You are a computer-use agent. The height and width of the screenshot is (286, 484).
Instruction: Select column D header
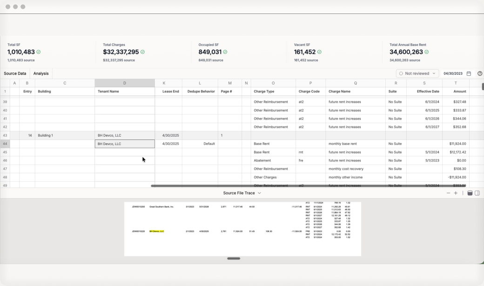(x=125, y=83)
